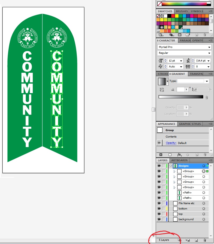This screenshot has height=244, width=214.
Task: Pick the black swatch in Swatches
Action: [169, 16]
